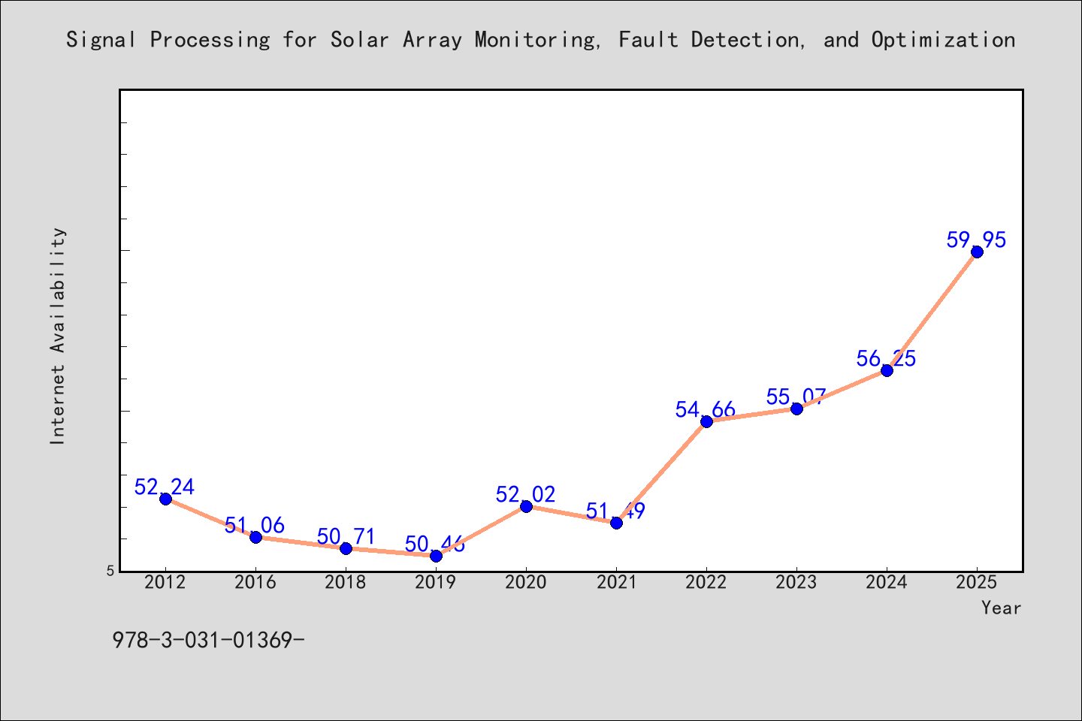Click the value label 56.25

pos(887,358)
